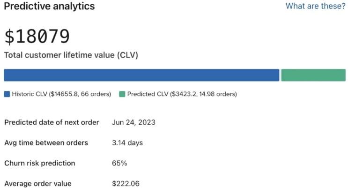Click the green Predicted CLV bar segment

313,75
